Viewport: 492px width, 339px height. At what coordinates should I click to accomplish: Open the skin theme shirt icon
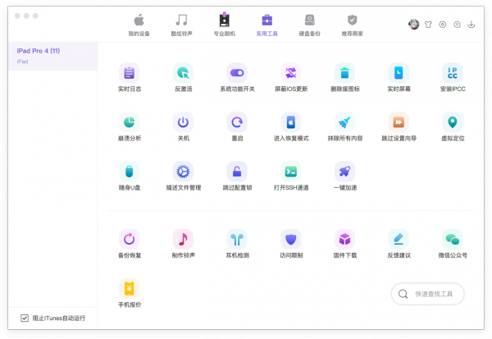tap(428, 25)
